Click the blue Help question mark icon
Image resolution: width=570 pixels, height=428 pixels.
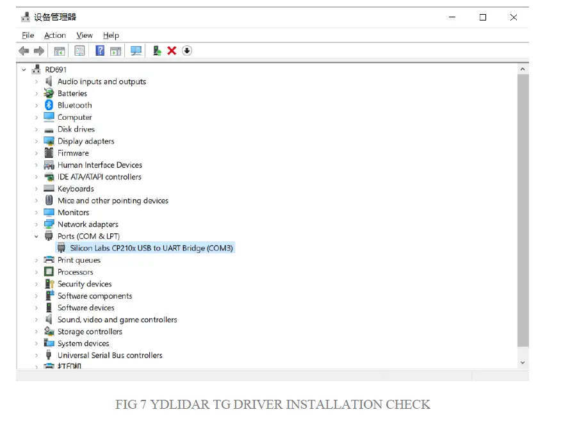[100, 51]
